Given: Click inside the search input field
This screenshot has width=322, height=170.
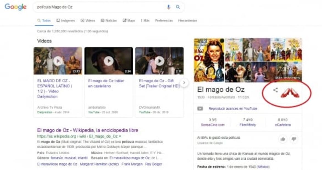Looking at the screenshot, I should click(96, 7).
